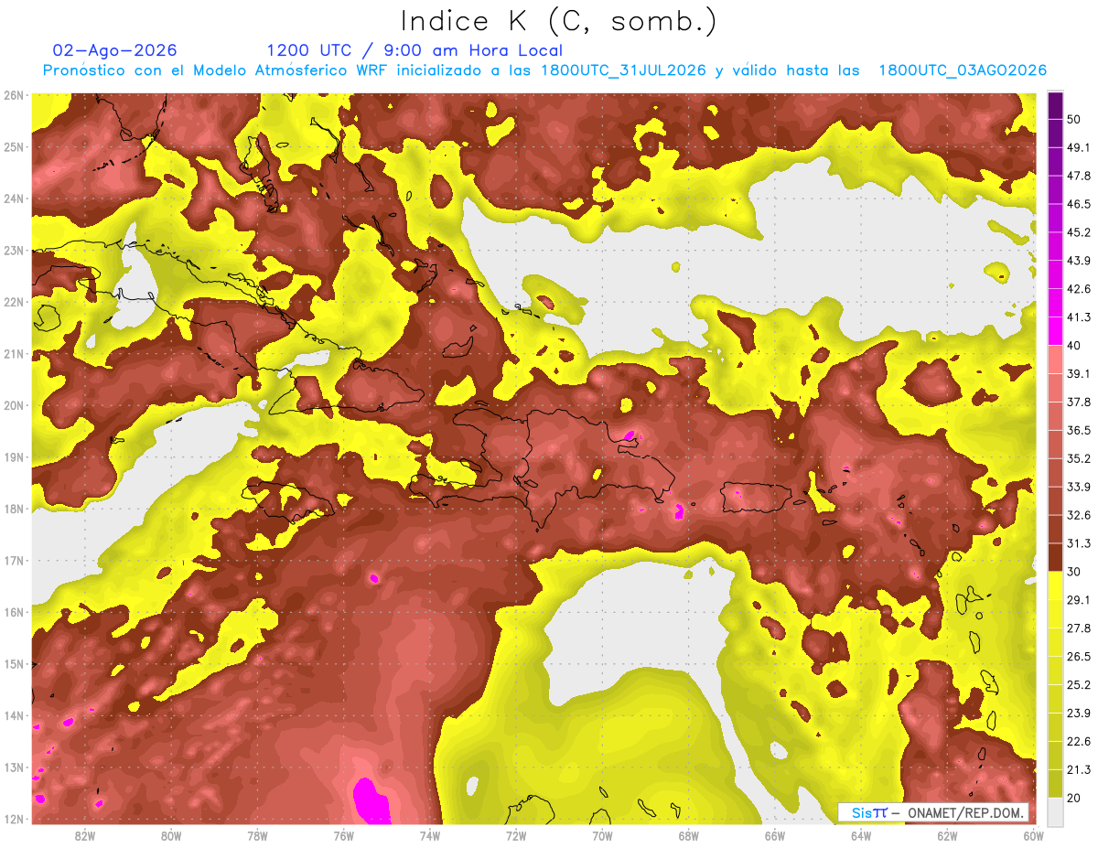Click longitude axis label "64W"

tap(861, 836)
